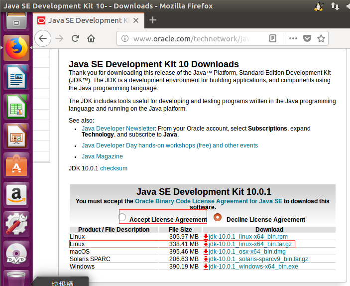
Task: Open page actions three-dot menu
Action: [293, 38]
